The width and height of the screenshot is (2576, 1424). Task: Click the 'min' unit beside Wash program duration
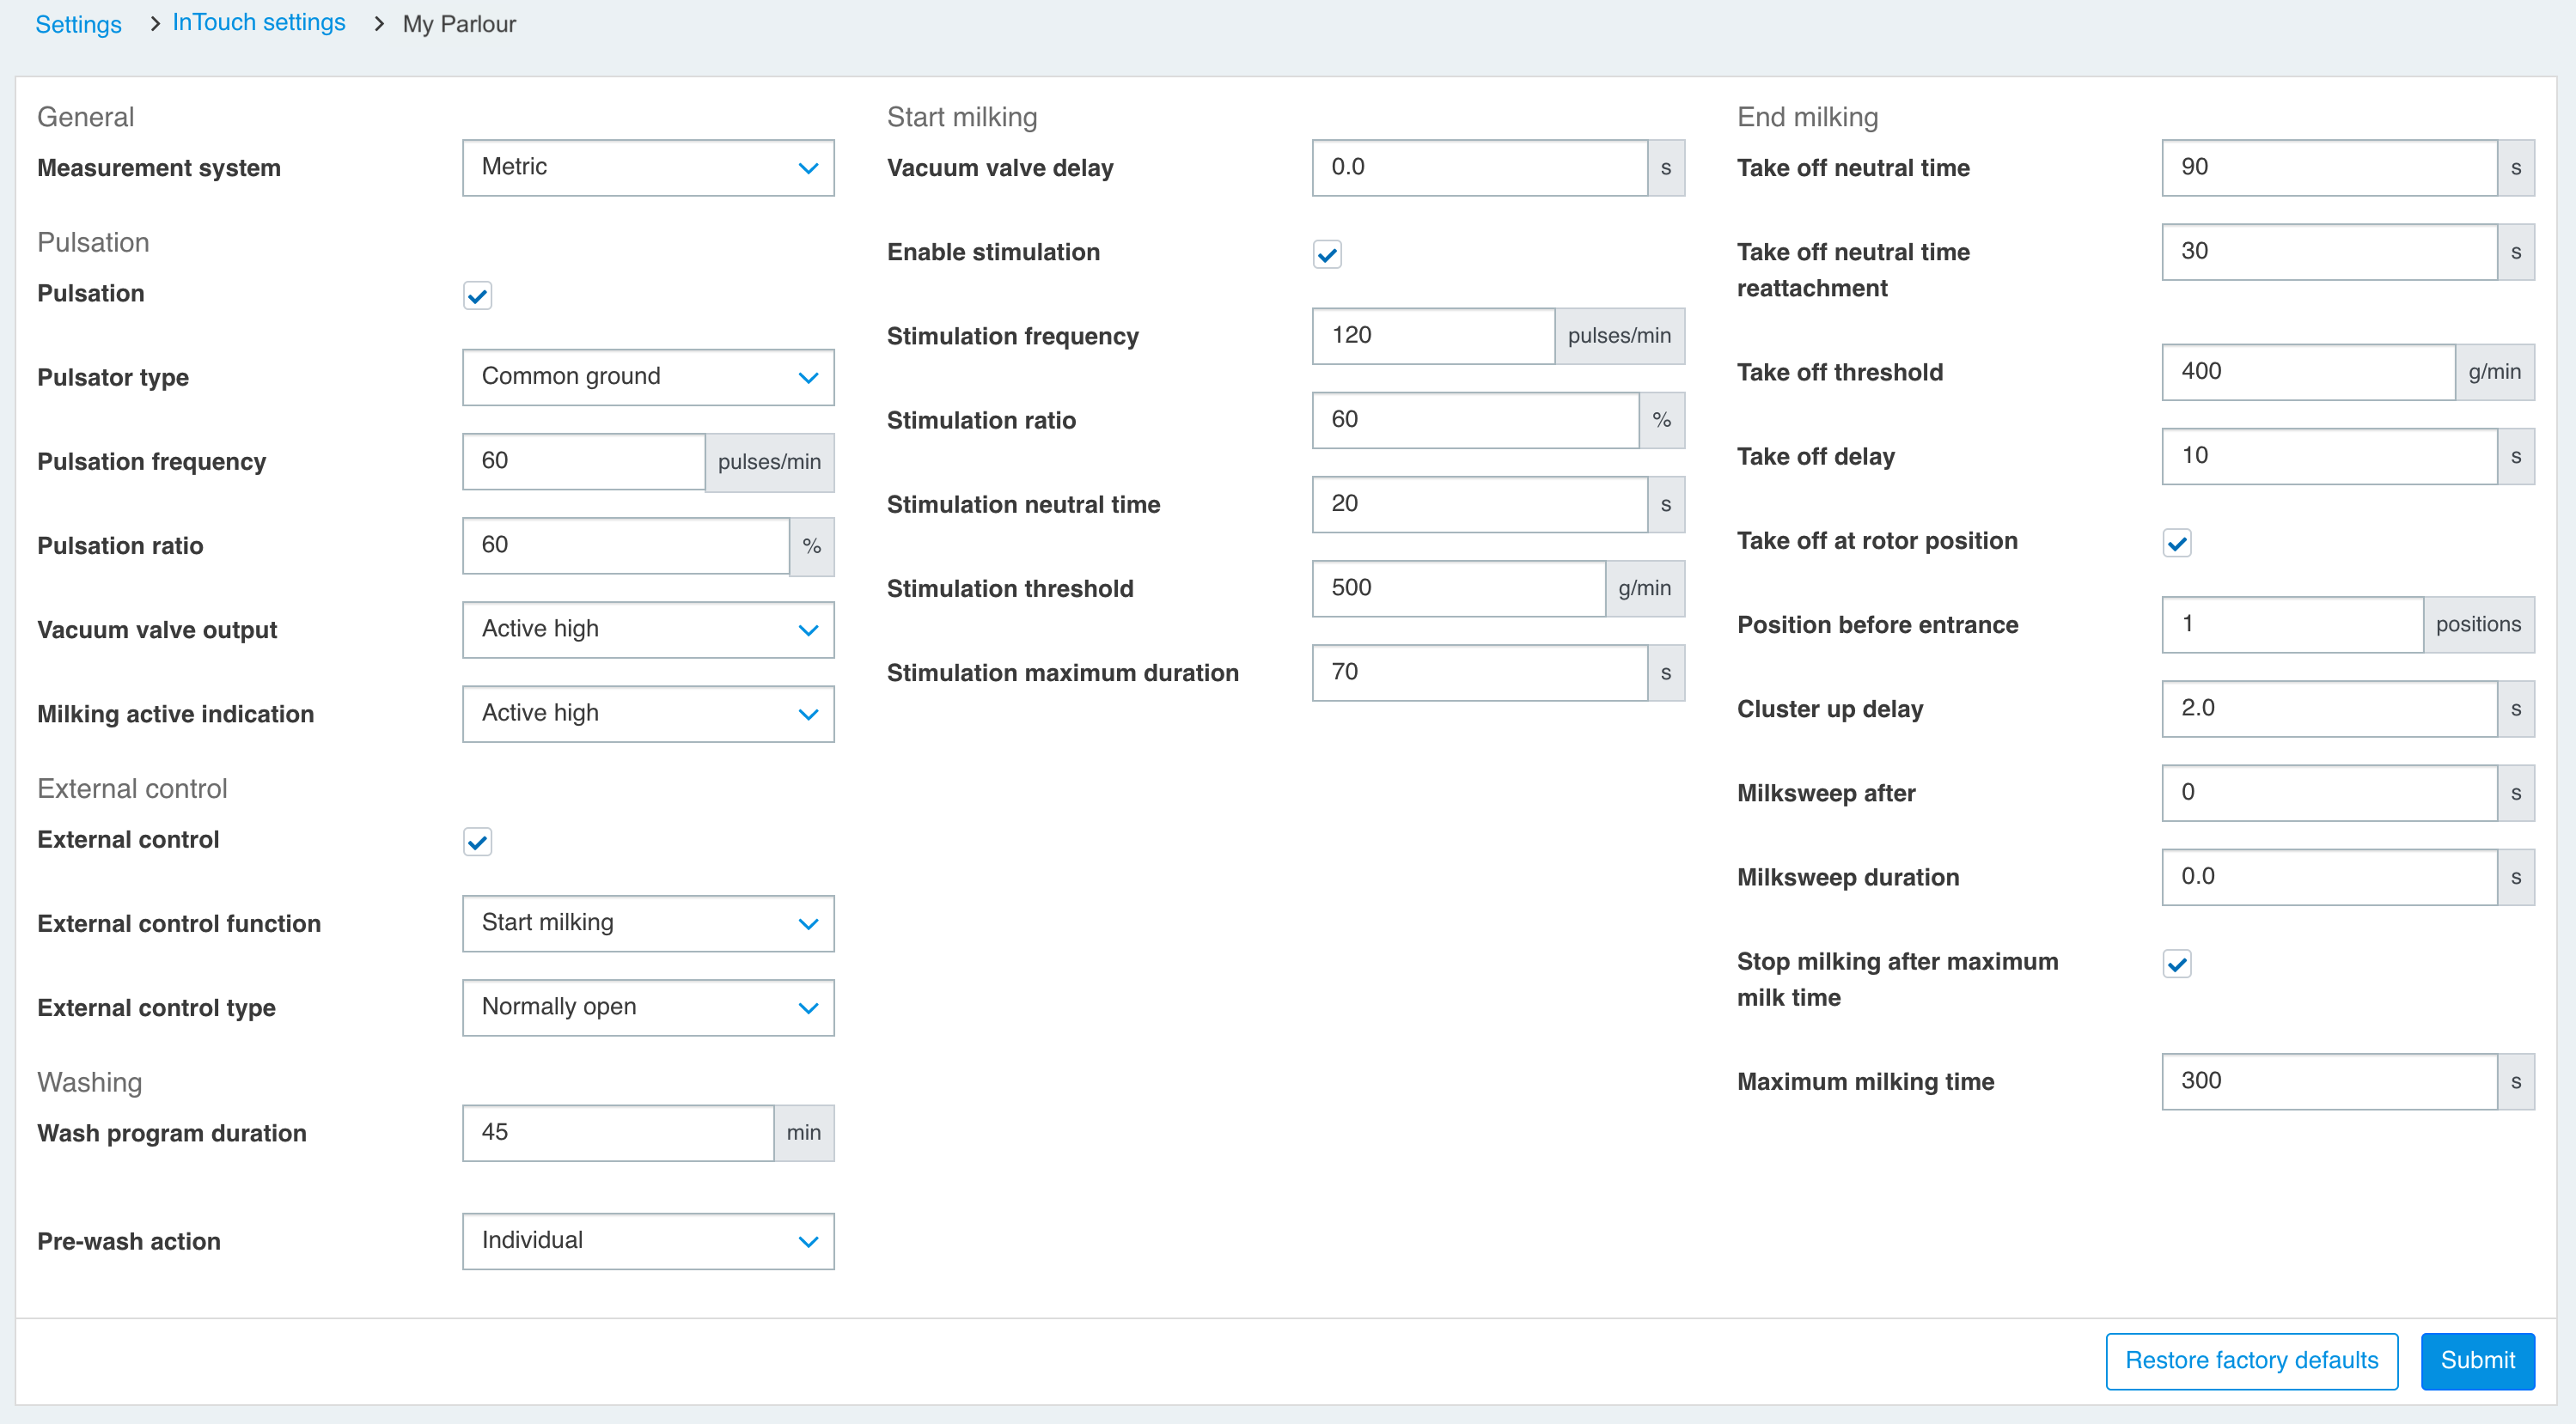(x=804, y=1133)
